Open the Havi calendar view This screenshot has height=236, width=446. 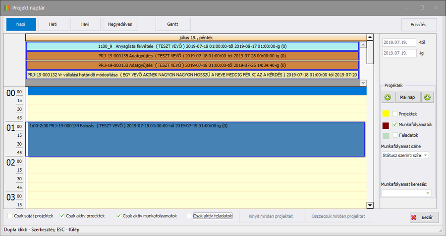pos(85,24)
